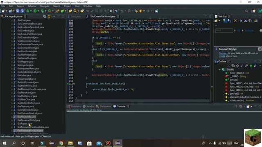This screenshot has height=147, width=262.
Task: Collapse all in Package Explorer
Action: click(x=45, y=16)
